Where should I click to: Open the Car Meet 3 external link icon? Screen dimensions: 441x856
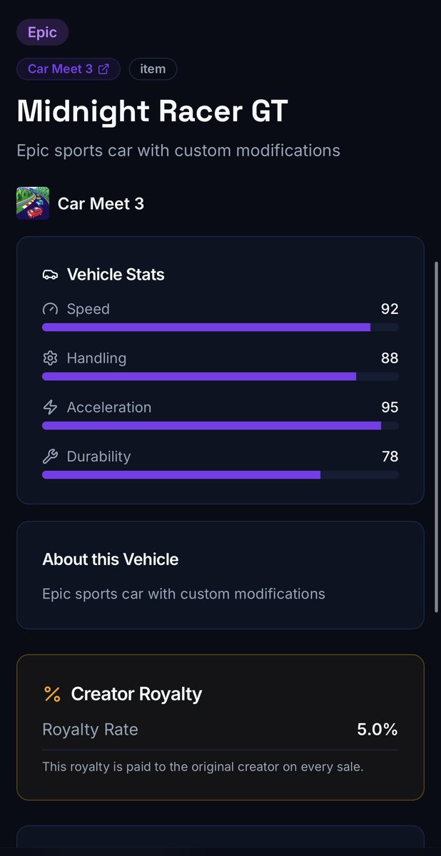click(x=103, y=69)
